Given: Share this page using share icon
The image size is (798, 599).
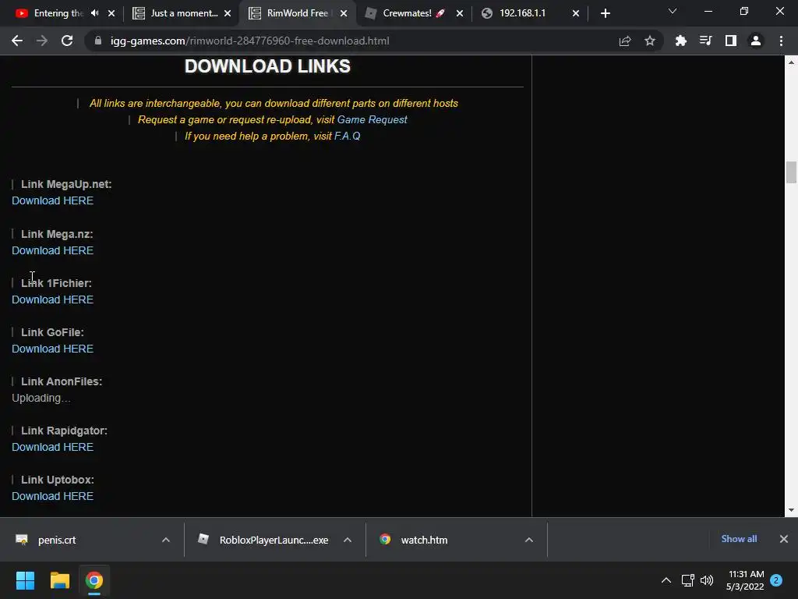Looking at the screenshot, I should (x=625, y=41).
